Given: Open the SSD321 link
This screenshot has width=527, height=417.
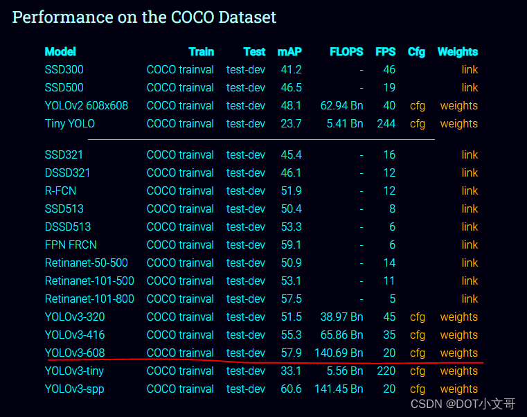Looking at the screenshot, I should (x=470, y=154).
